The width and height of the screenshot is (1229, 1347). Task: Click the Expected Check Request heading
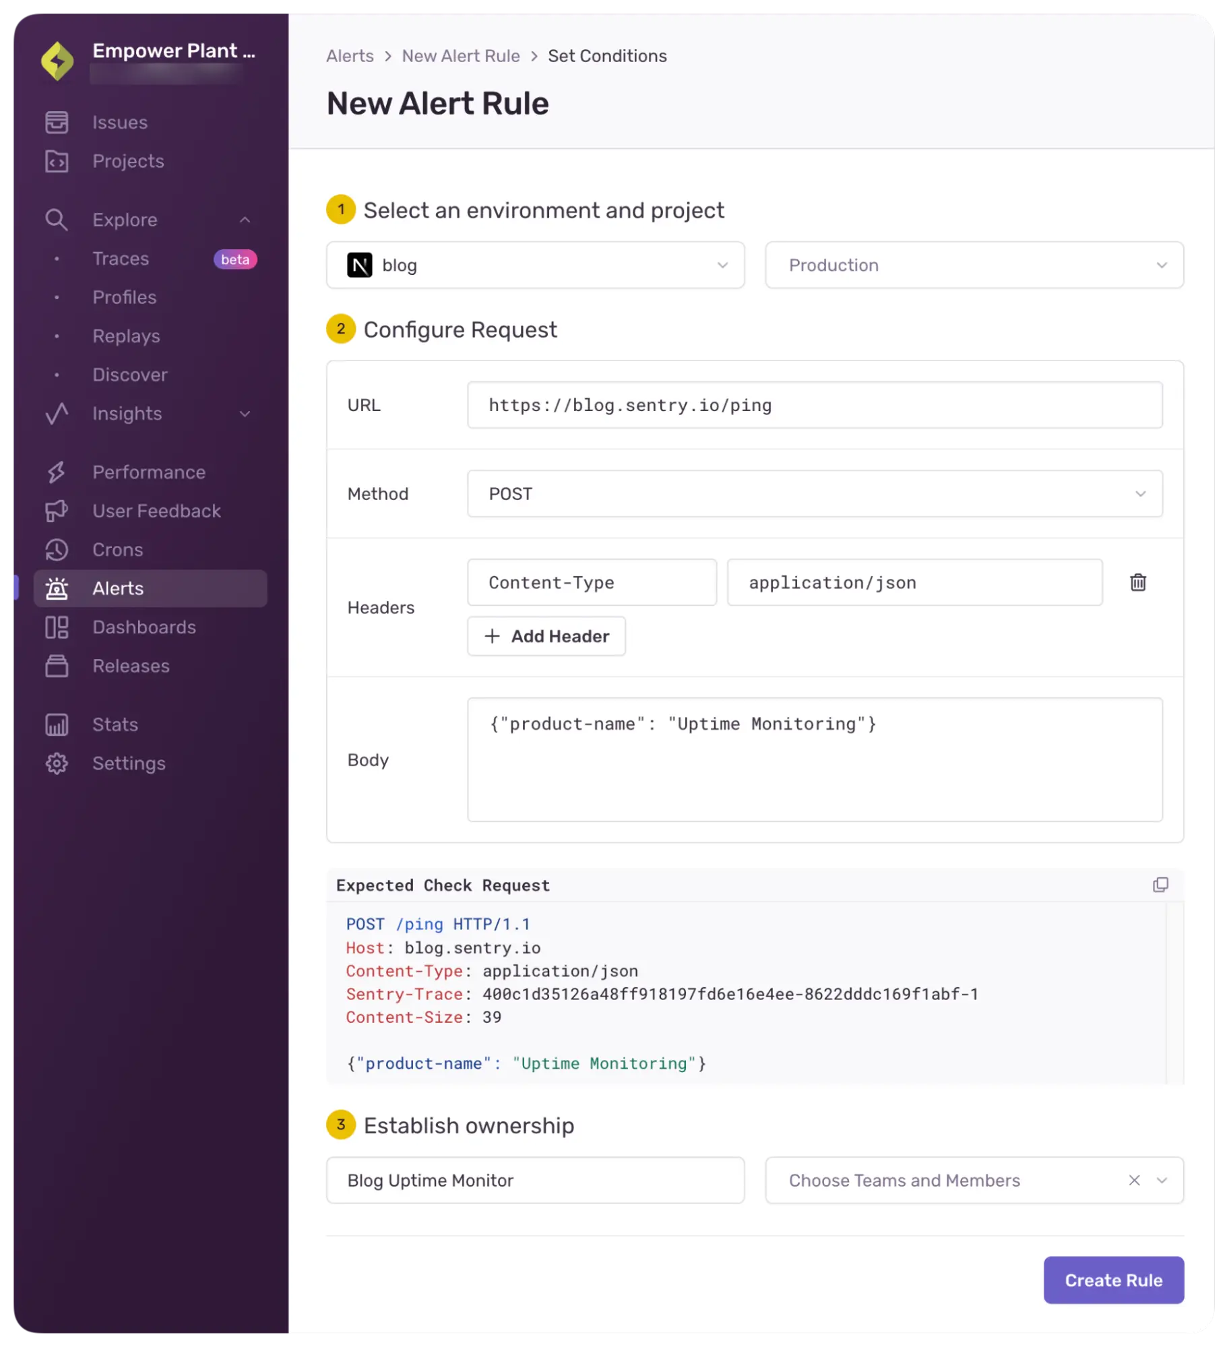pos(443,885)
